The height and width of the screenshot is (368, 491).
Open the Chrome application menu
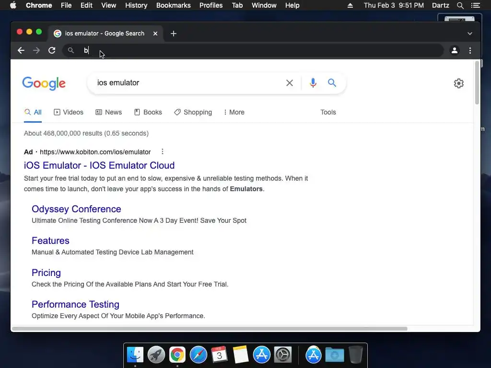coord(39,5)
